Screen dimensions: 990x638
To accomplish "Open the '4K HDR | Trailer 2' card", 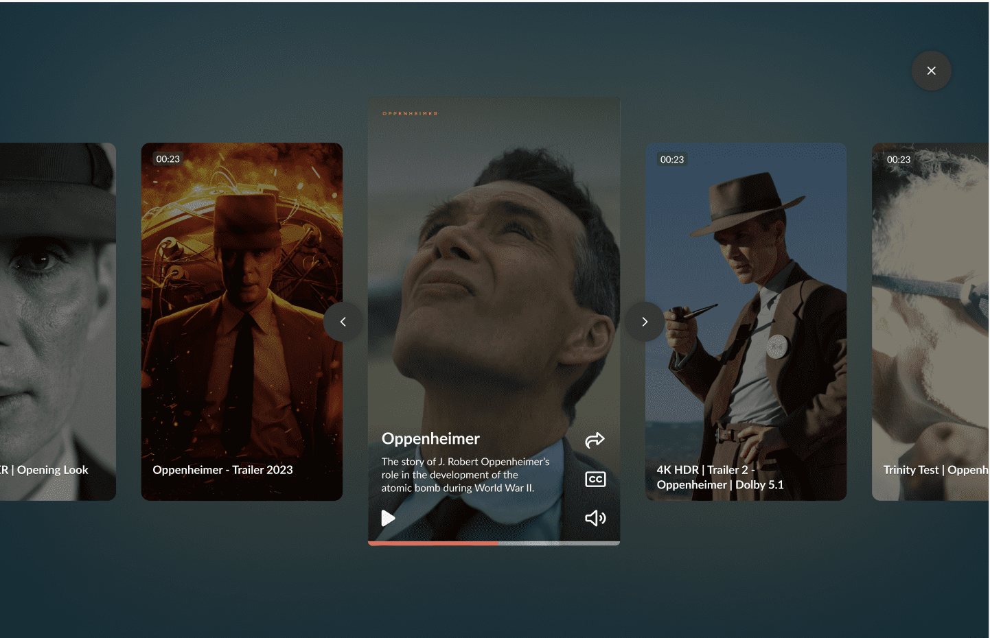I will coord(746,322).
